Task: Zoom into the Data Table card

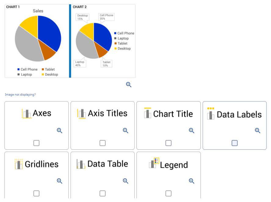Action: pyautogui.click(x=125, y=181)
